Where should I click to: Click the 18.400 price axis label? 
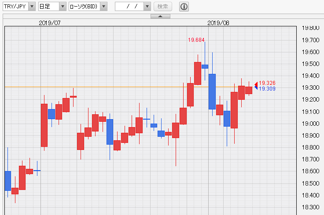click(310, 195)
